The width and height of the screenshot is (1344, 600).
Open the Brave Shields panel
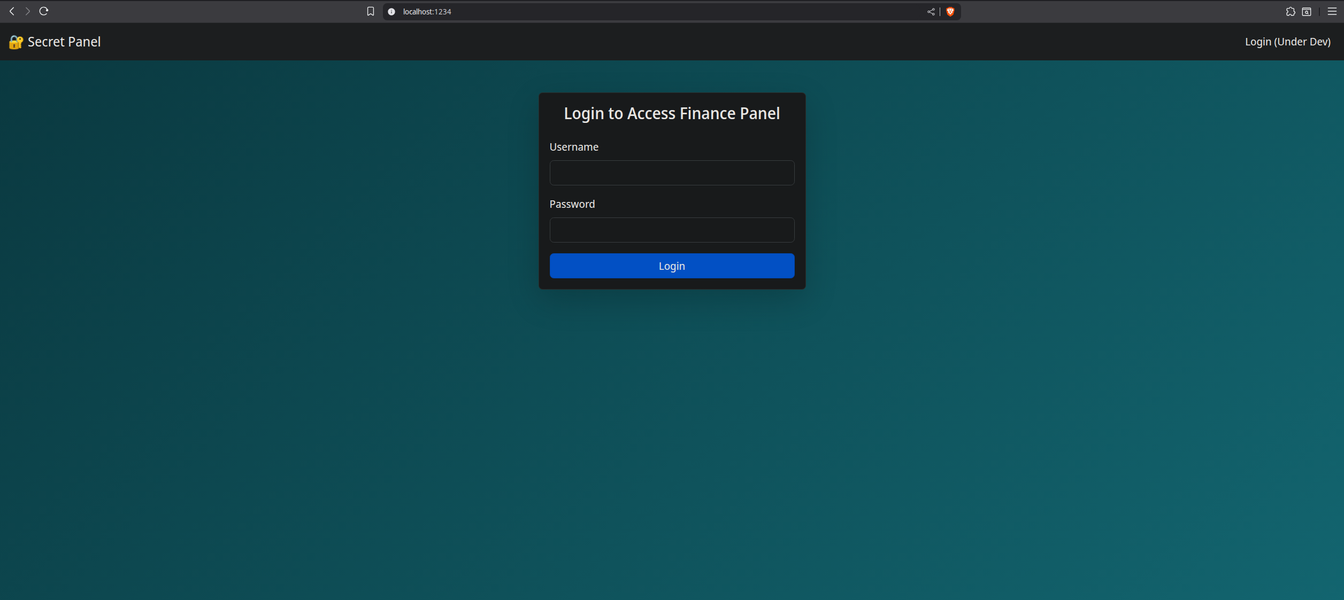[x=950, y=11]
